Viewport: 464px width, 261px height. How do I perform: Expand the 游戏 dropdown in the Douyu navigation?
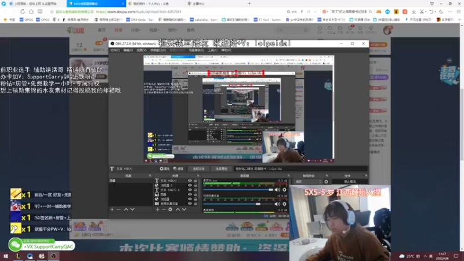pyautogui.click(x=173, y=30)
